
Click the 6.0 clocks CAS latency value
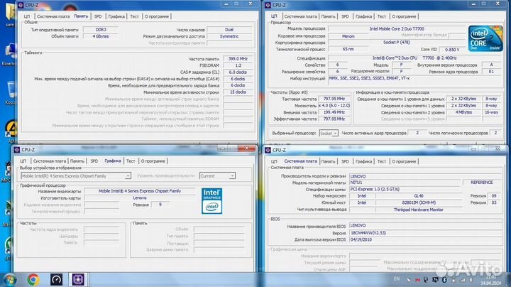pos(238,72)
